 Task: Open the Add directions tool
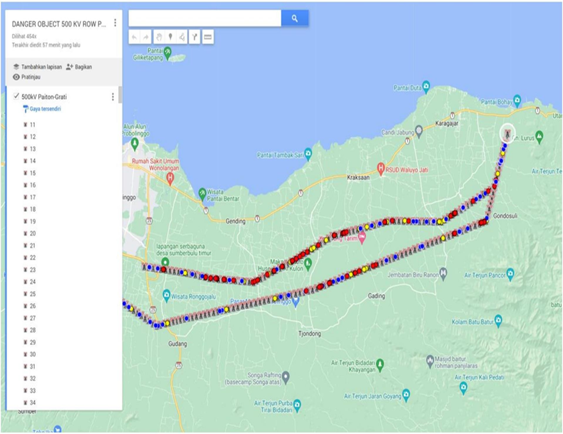194,37
